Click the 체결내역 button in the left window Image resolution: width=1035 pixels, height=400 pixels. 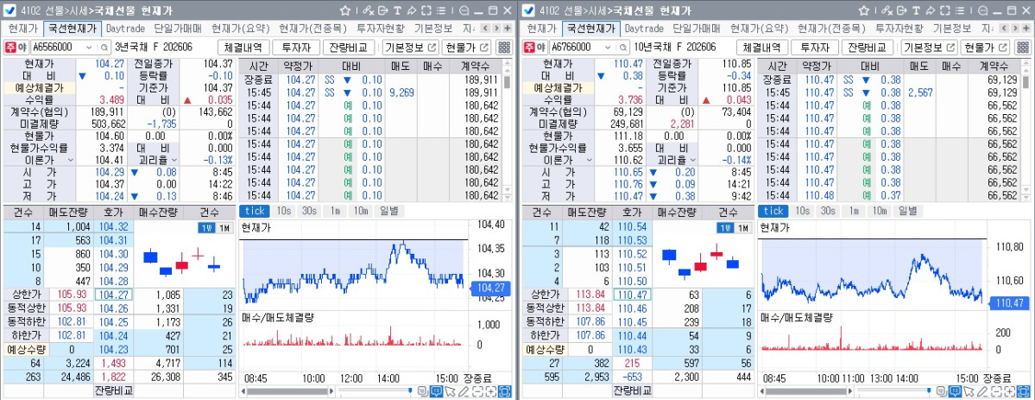pyautogui.click(x=243, y=48)
